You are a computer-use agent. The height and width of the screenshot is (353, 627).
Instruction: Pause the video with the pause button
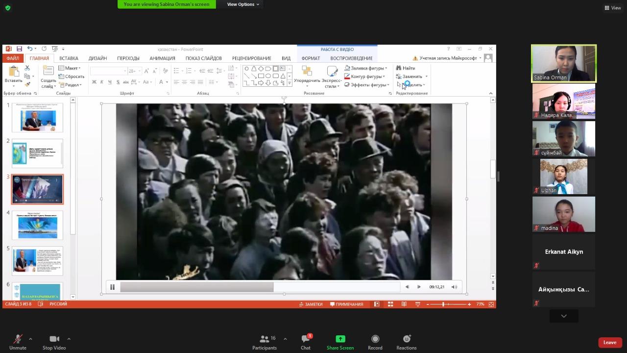pyautogui.click(x=112, y=287)
